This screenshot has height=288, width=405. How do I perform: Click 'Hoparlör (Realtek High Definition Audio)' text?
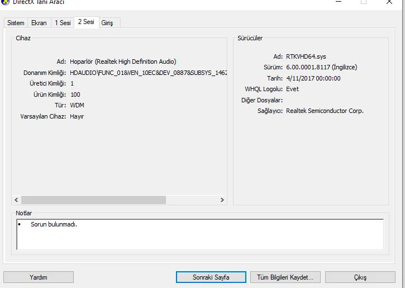[123, 62]
